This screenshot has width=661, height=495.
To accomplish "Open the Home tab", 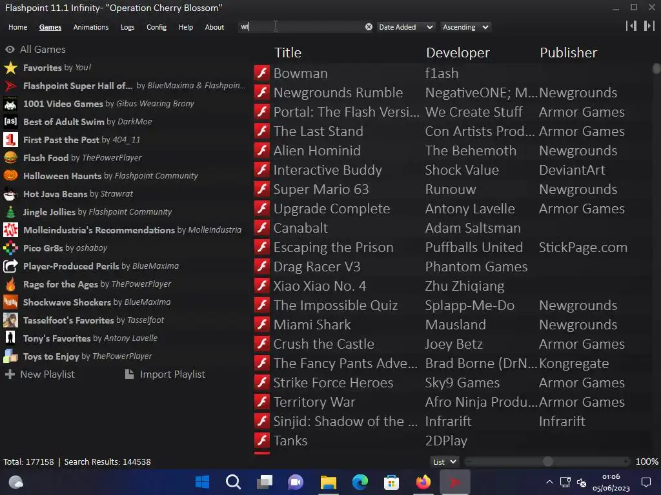I will (17, 27).
